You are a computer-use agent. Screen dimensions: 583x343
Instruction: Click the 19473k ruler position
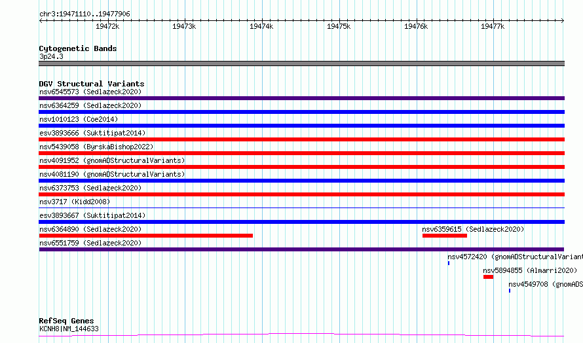(184, 26)
